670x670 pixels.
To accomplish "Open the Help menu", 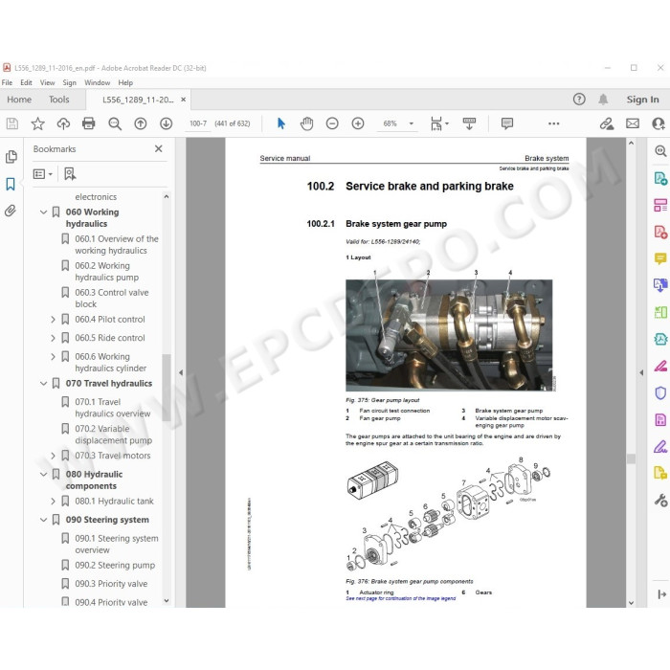I will (x=125, y=82).
